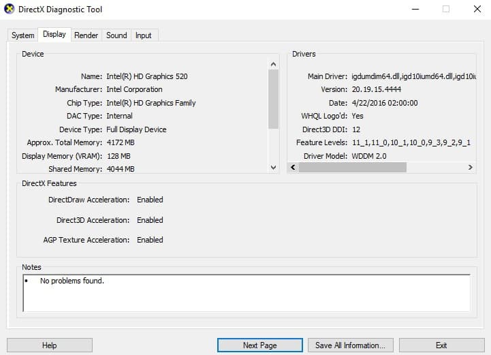
Task: Click the WHQL Logo'd 'Yes' value
Action: (358, 117)
